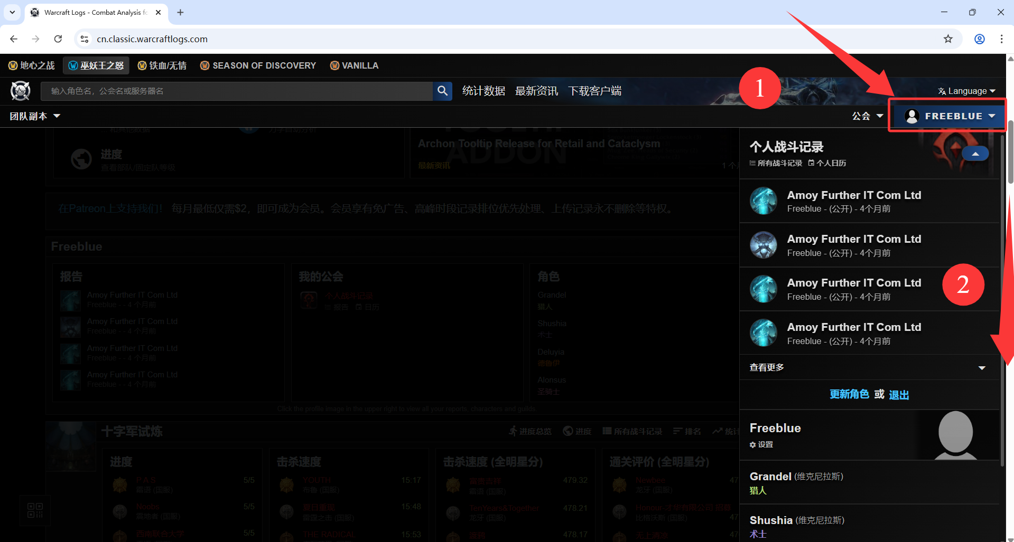
Task: View site information icon in address bar
Action: pos(84,39)
